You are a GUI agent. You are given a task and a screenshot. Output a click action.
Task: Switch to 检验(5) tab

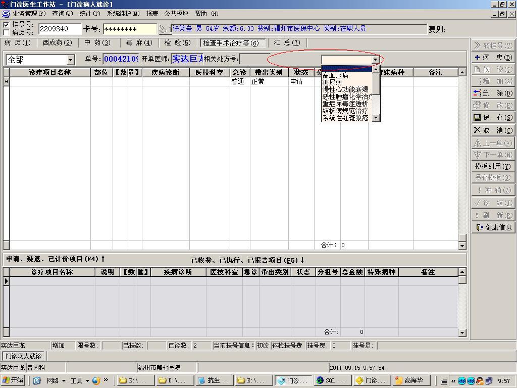[178, 43]
